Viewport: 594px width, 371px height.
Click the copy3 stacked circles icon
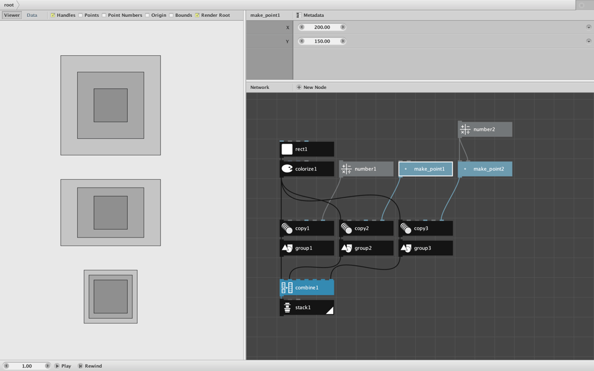[x=406, y=229]
